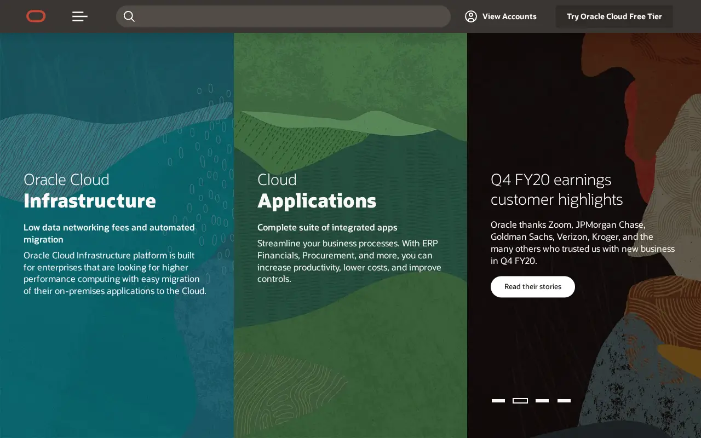Image resolution: width=701 pixels, height=438 pixels.
Task: Switch to the third carousel slide indicator
Action: coord(542,401)
